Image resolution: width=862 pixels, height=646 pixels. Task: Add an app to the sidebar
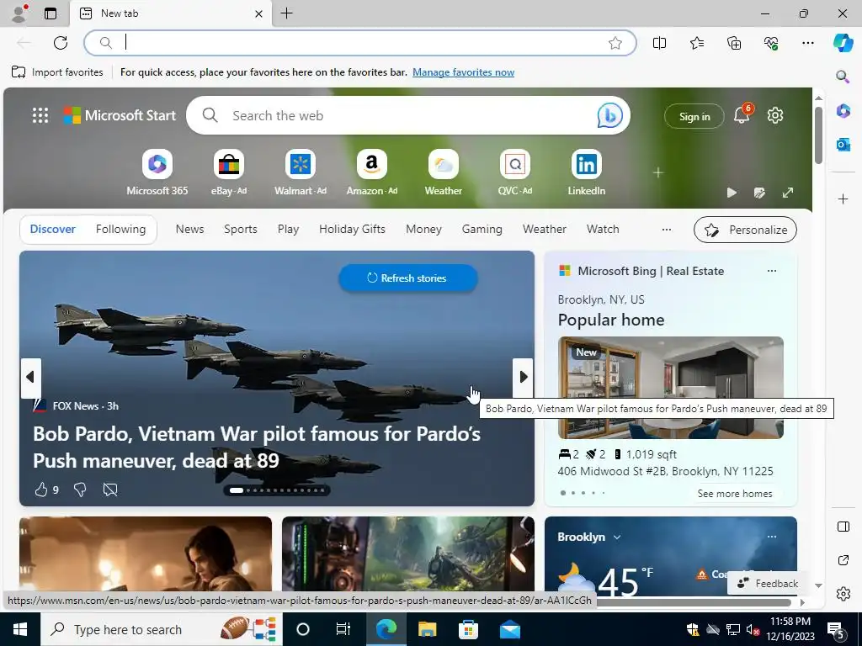(843, 199)
